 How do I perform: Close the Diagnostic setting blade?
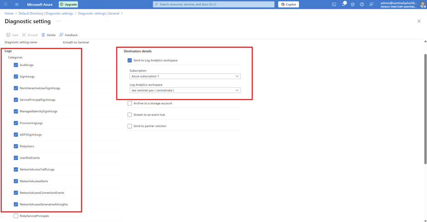click(x=419, y=21)
